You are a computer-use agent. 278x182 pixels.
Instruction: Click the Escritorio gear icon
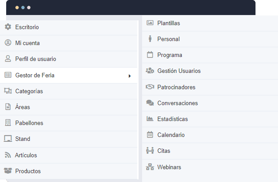pos(8,27)
